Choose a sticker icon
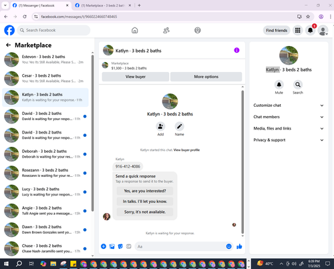334x269 pixels. tap(120, 246)
